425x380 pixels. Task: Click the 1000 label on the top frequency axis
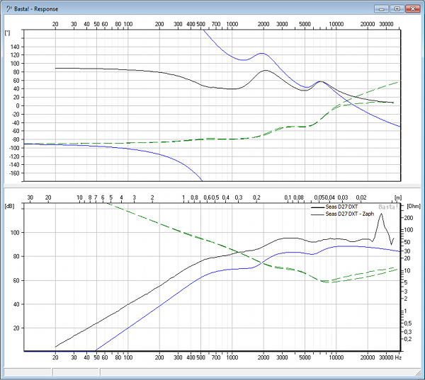[x=232, y=24]
